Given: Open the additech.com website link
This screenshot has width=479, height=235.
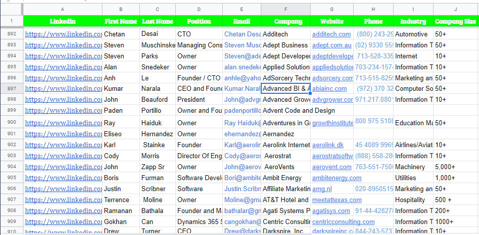Looking at the screenshot, I should click(x=332, y=34).
